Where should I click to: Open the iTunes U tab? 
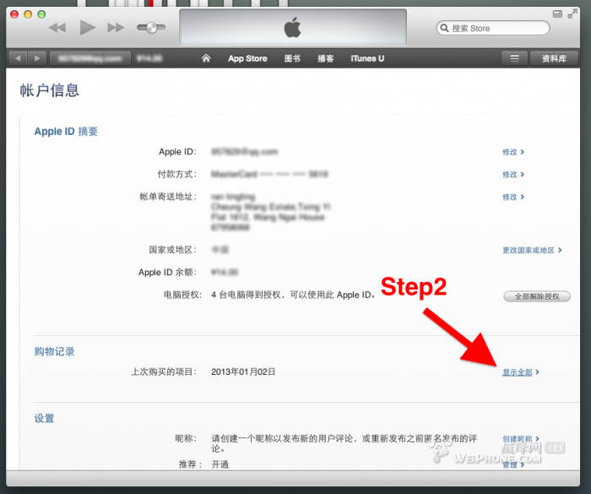(367, 58)
